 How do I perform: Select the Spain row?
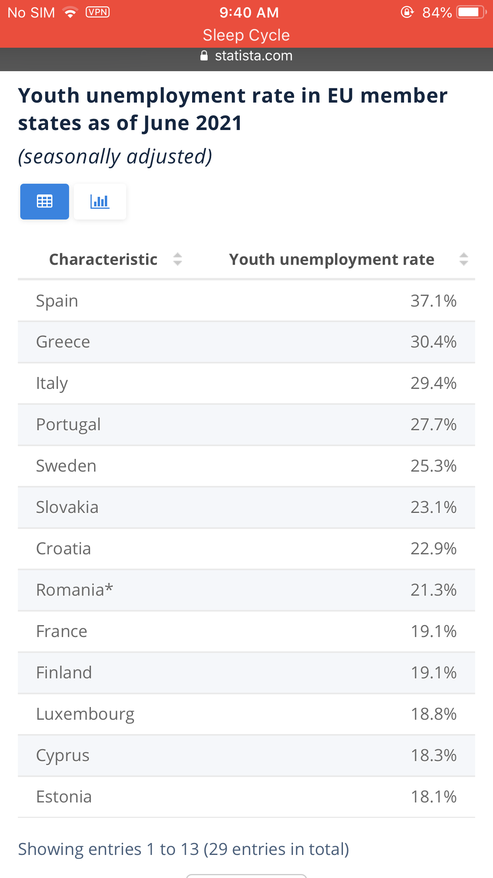246,301
